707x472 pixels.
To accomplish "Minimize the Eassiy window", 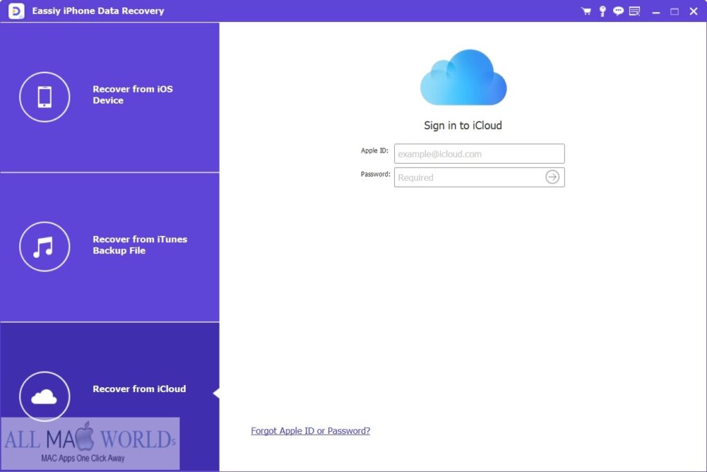I will pos(656,12).
